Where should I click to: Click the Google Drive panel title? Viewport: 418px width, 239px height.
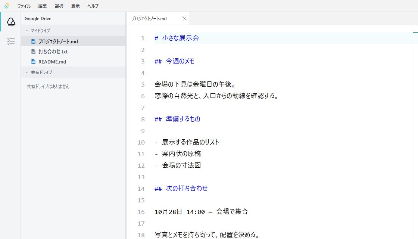[x=38, y=19]
